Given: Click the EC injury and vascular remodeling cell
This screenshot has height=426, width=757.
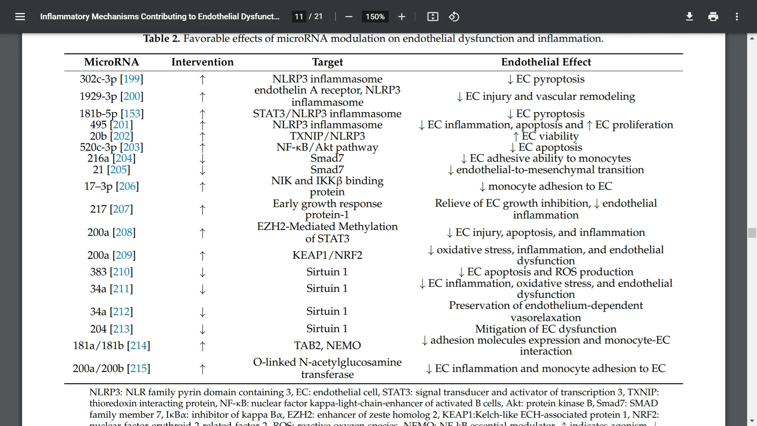Looking at the screenshot, I should coord(546,96).
